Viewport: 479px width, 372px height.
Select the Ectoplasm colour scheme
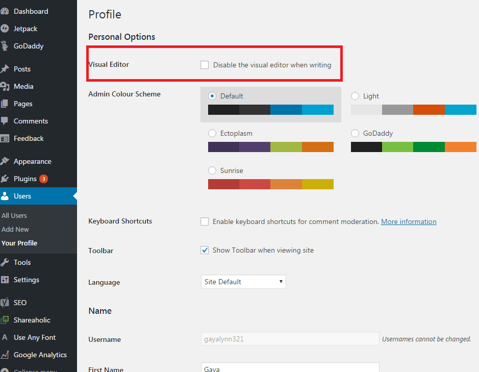(x=212, y=133)
